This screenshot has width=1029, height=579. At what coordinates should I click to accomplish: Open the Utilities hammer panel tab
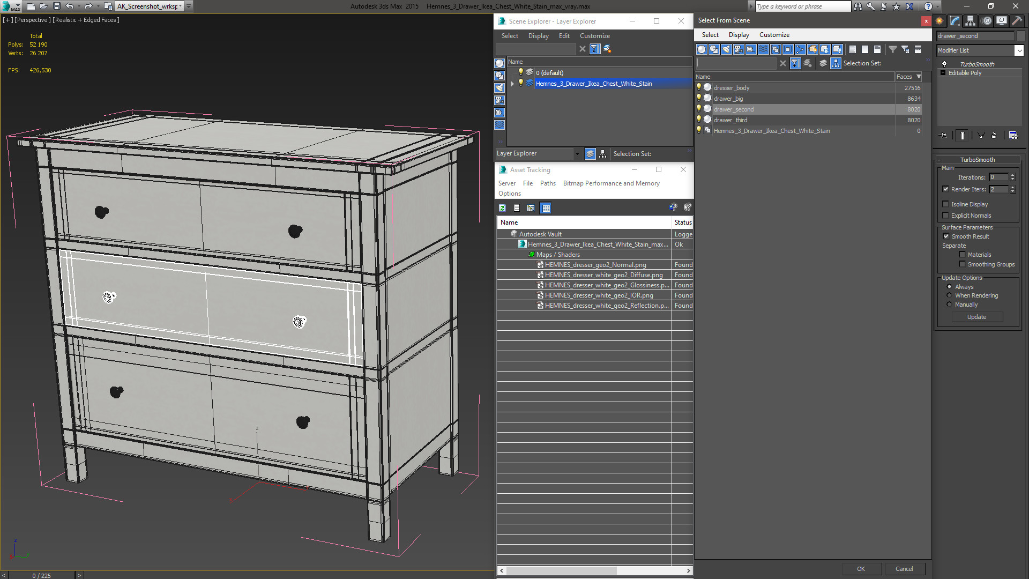(1017, 21)
